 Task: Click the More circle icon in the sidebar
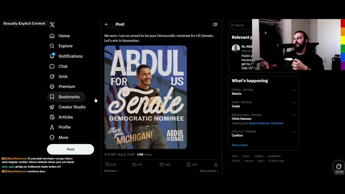point(52,137)
